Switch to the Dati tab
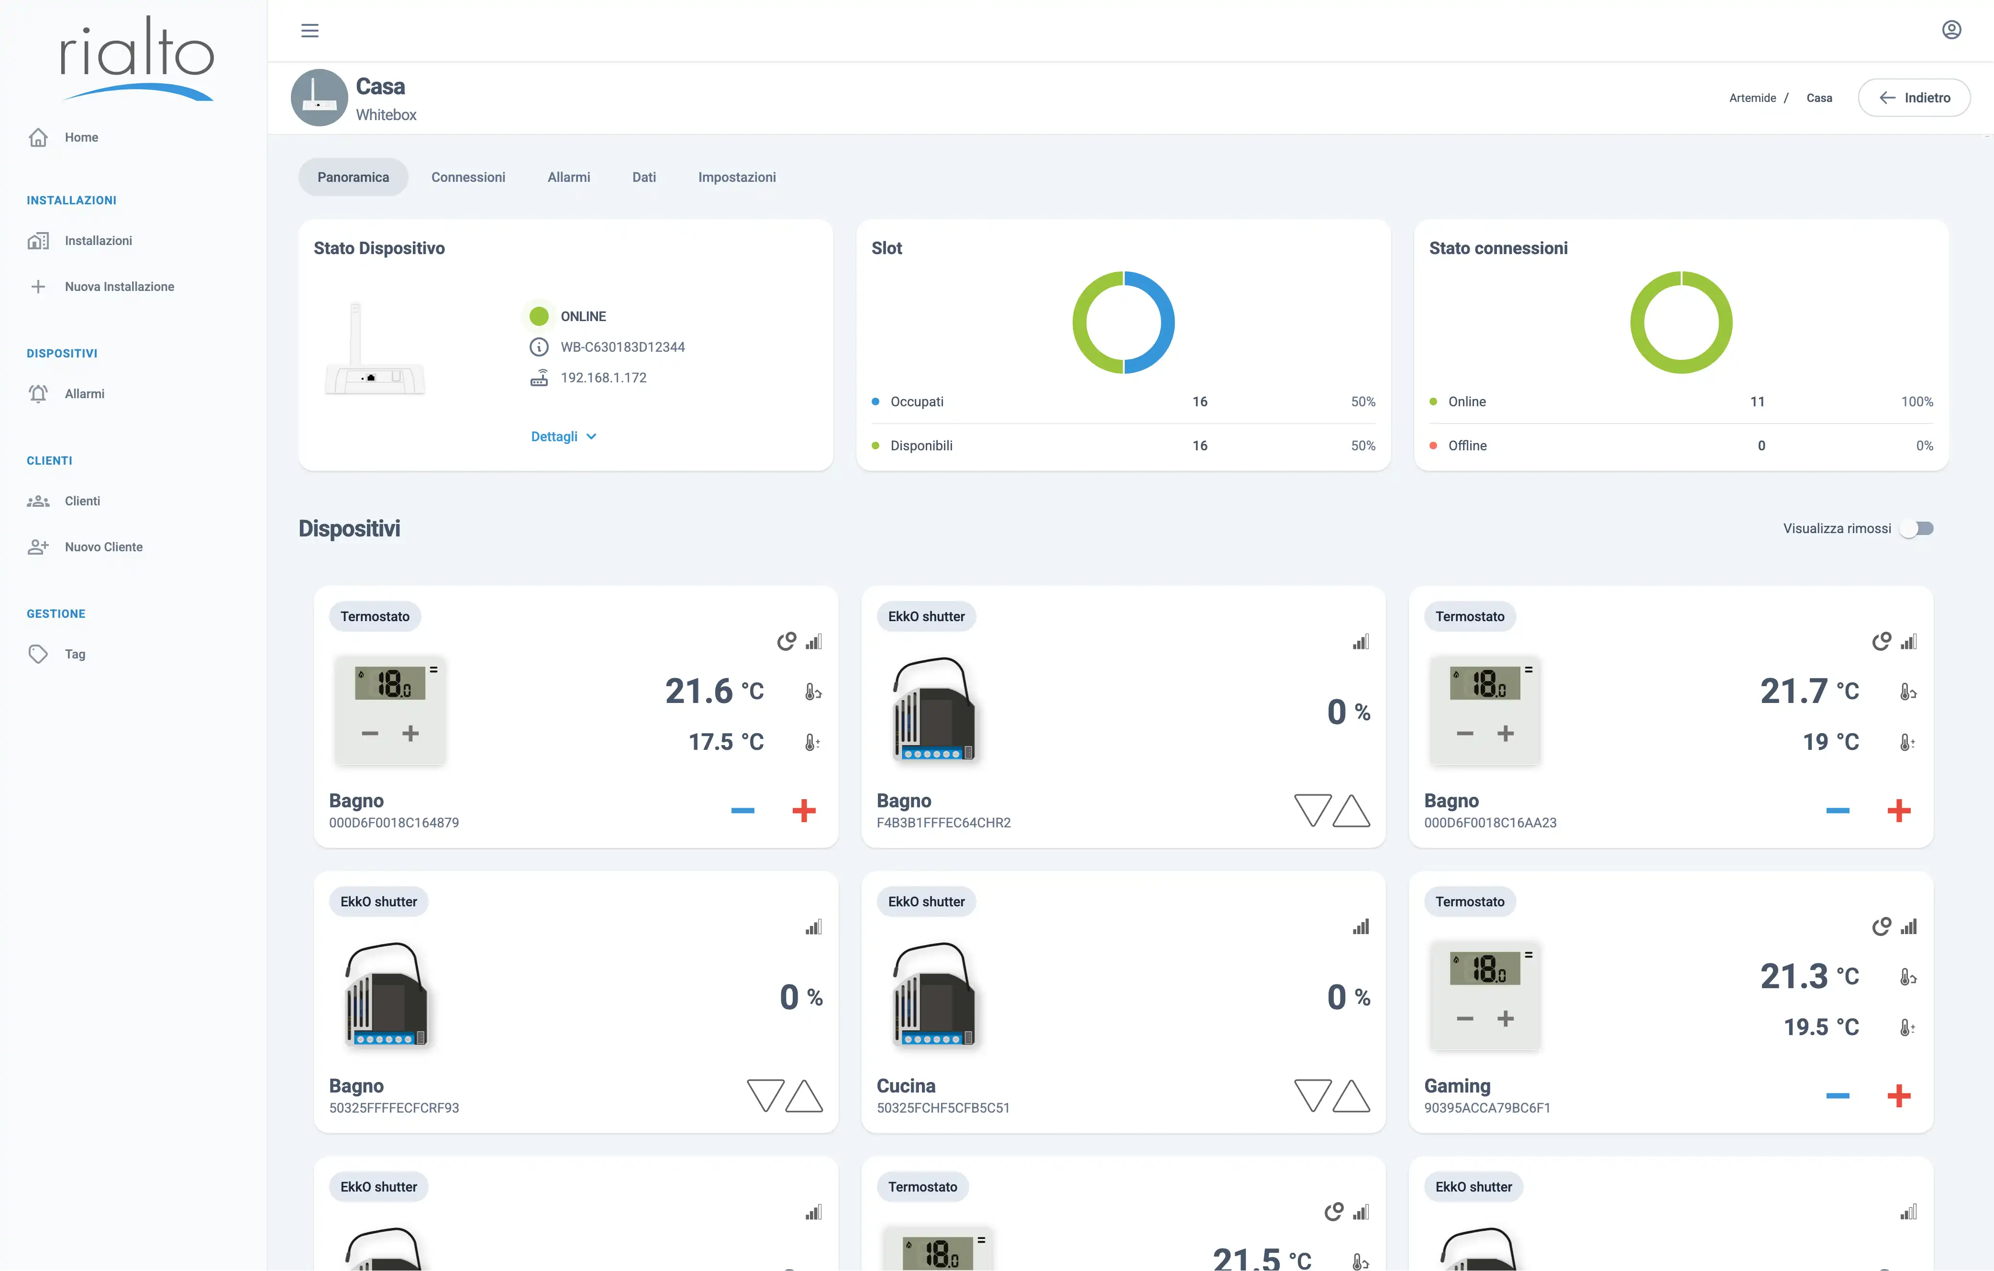The height and width of the screenshot is (1271, 1994). [643, 178]
